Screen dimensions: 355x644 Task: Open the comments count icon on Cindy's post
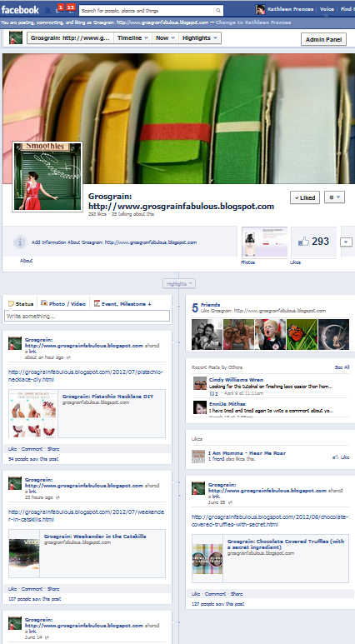click(x=213, y=393)
